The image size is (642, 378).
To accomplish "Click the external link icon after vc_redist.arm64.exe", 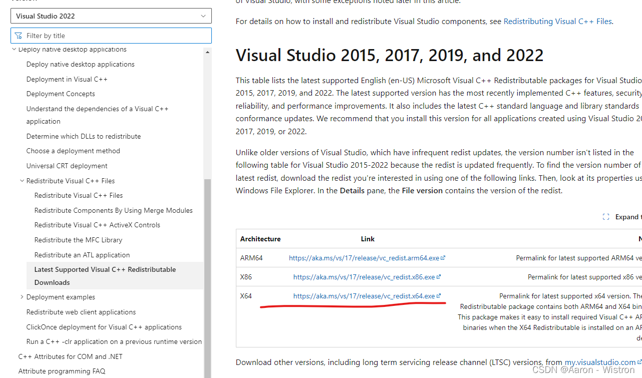I will tap(443, 258).
